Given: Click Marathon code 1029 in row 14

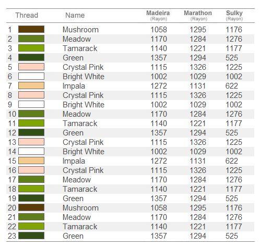Looking at the screenshot, I should 198,152.
